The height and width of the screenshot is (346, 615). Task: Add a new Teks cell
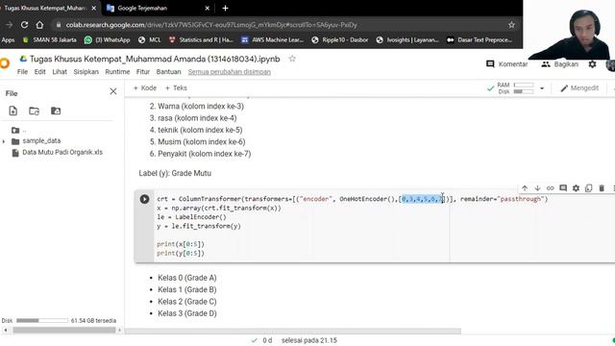176,87
